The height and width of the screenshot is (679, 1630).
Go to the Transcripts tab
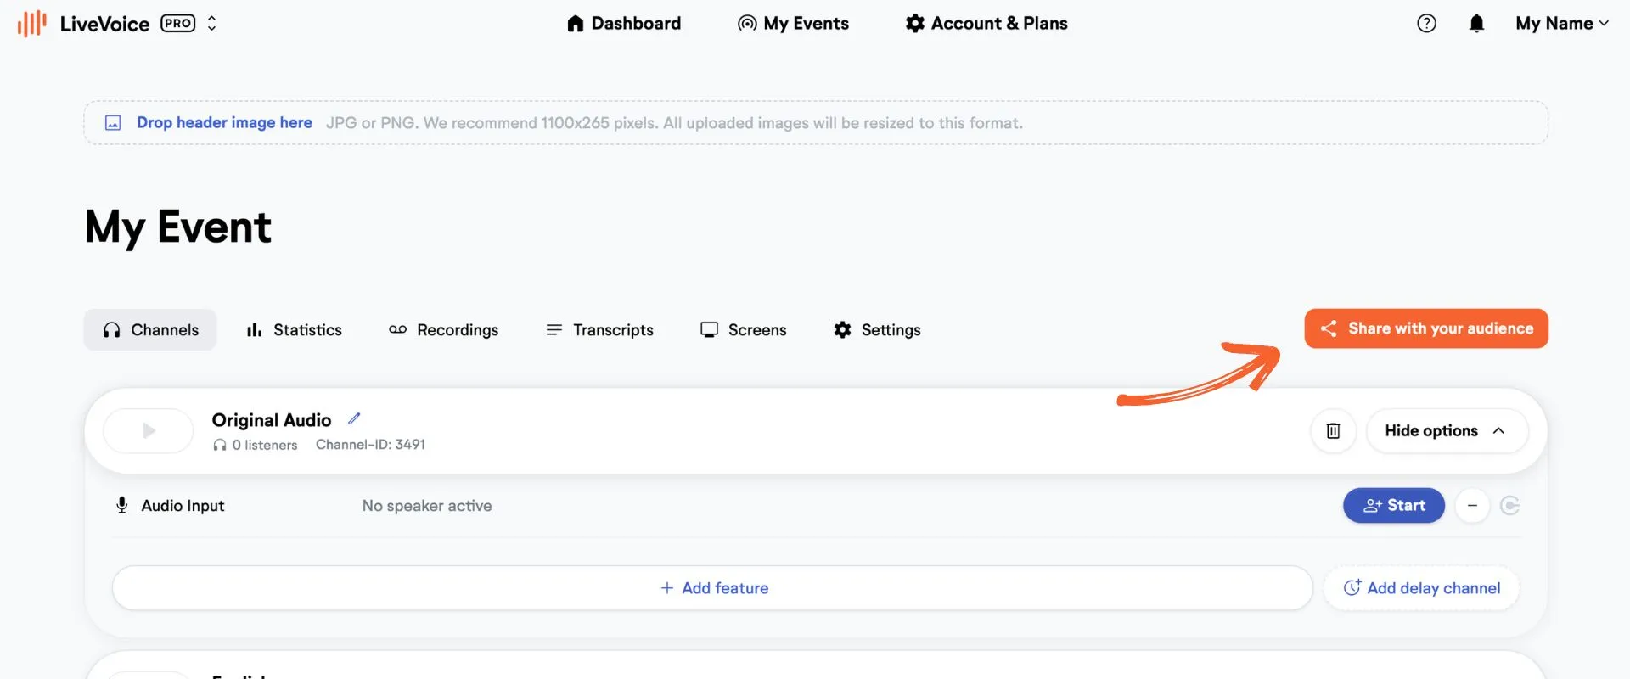point(599,330)
